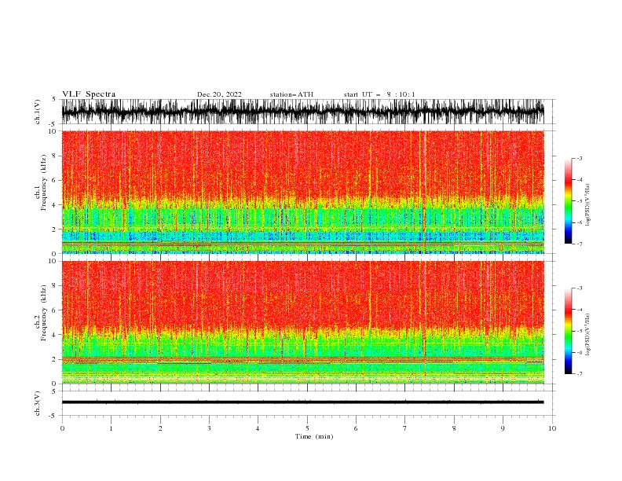The width and height of the screenshot is (622, 481).
Task: Click the "7" tick on the time axis
Action: (x=405, y=428)
